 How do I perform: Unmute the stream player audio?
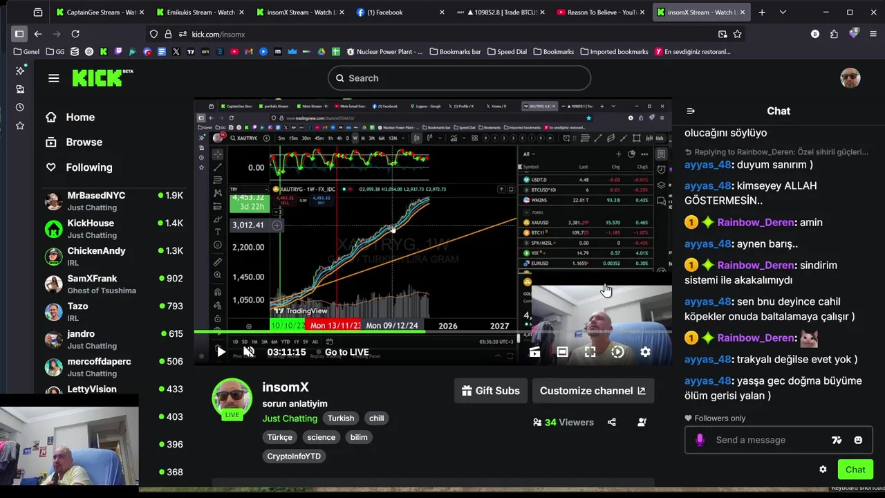point(250,352)
